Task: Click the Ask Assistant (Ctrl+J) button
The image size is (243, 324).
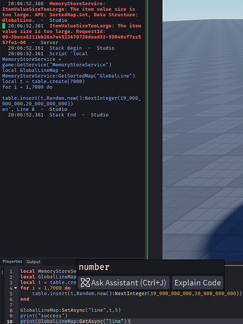Action: click(x=123, y=283)
